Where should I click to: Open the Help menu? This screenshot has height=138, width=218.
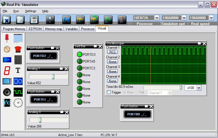[45, 11]
